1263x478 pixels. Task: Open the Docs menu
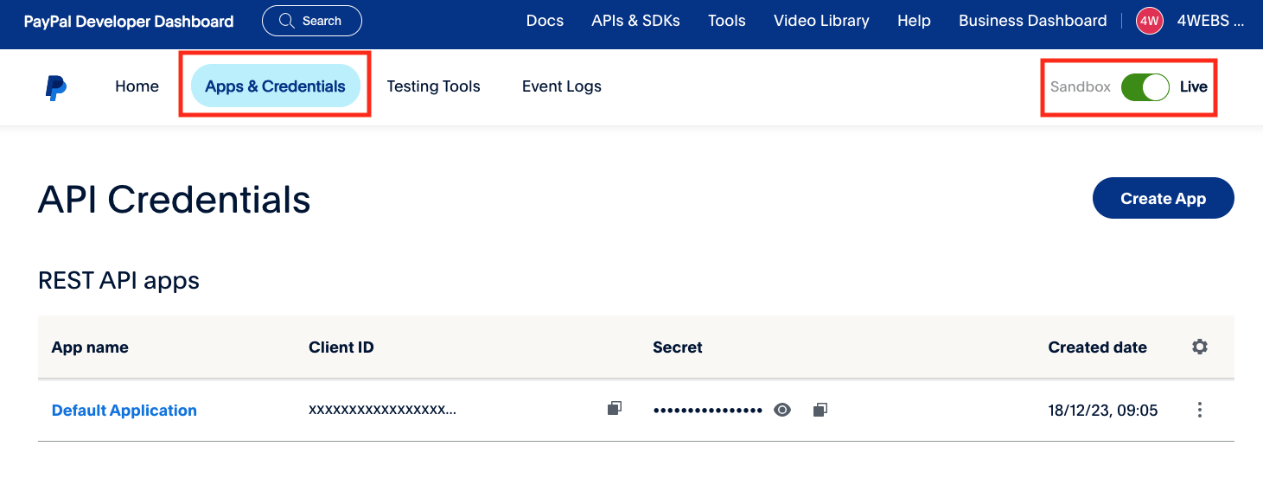coord(545,21)
